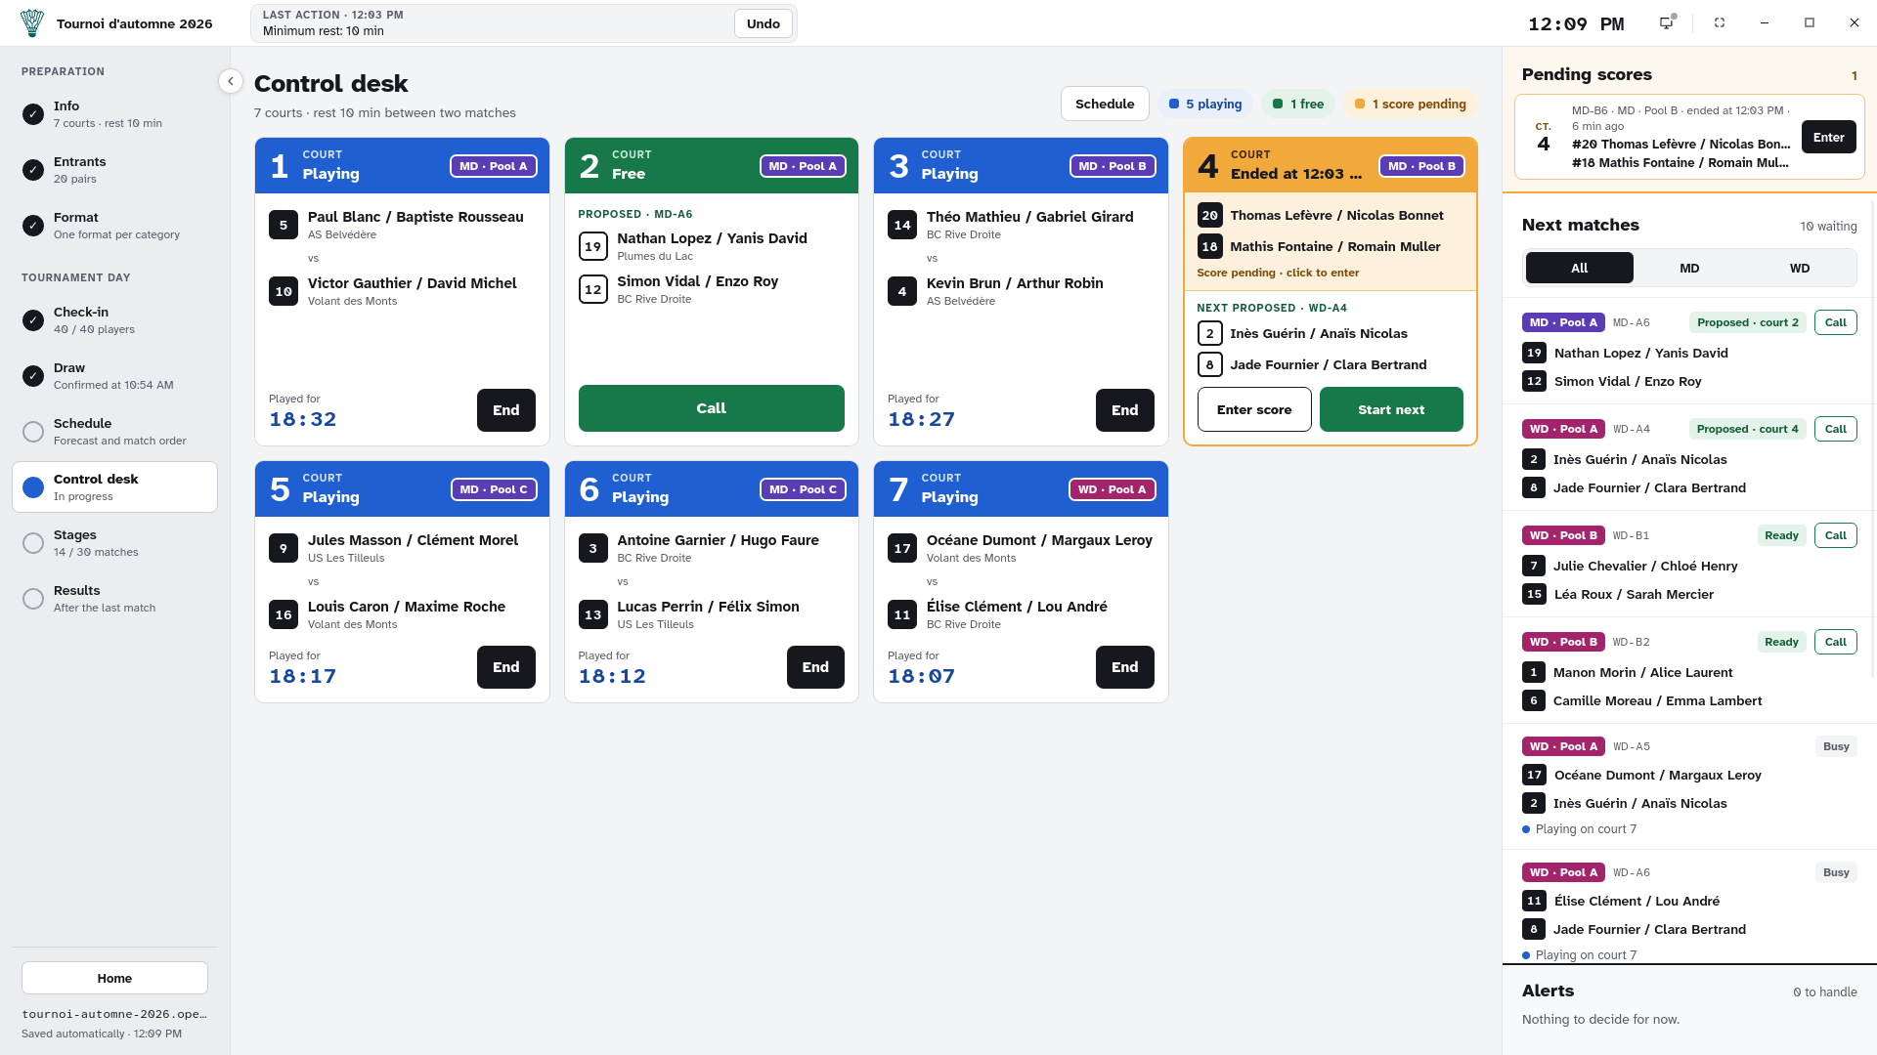End the match on court 1
Viewport: 1877px width, 1055px height.
[506, 410]
